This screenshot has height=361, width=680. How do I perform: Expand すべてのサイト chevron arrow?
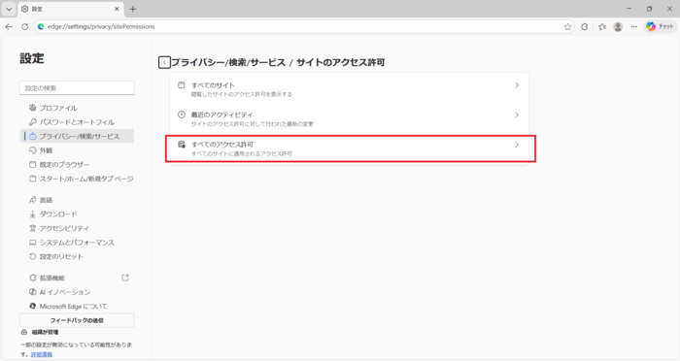coord(517,85)
